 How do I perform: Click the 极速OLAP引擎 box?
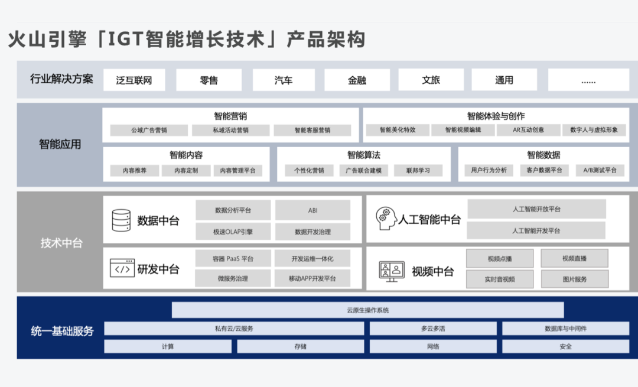click(x=233, y=232)
